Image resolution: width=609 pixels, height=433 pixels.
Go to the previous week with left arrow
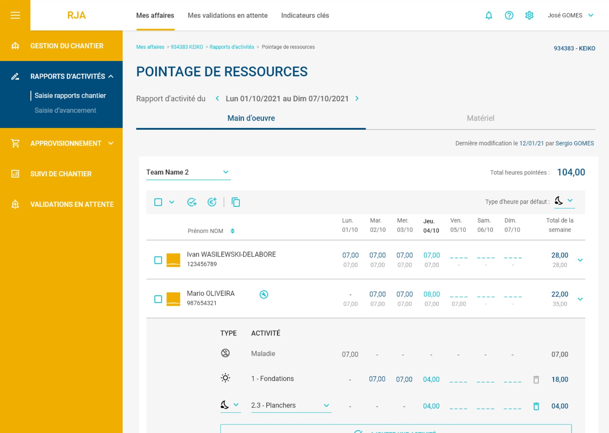pos(217,98)
